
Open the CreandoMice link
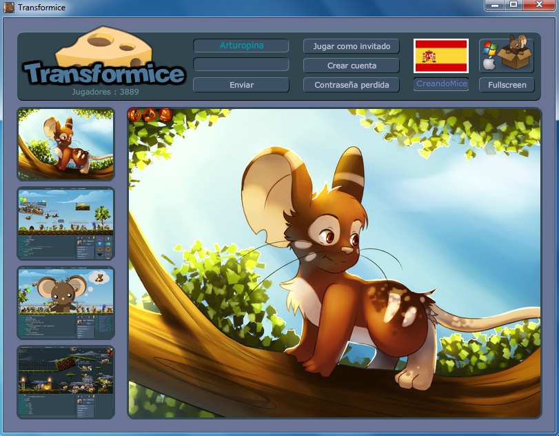point(440,84)
